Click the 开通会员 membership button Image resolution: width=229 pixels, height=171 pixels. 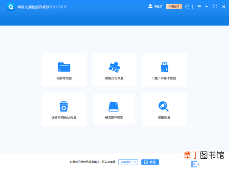click(x=174, y=6)
